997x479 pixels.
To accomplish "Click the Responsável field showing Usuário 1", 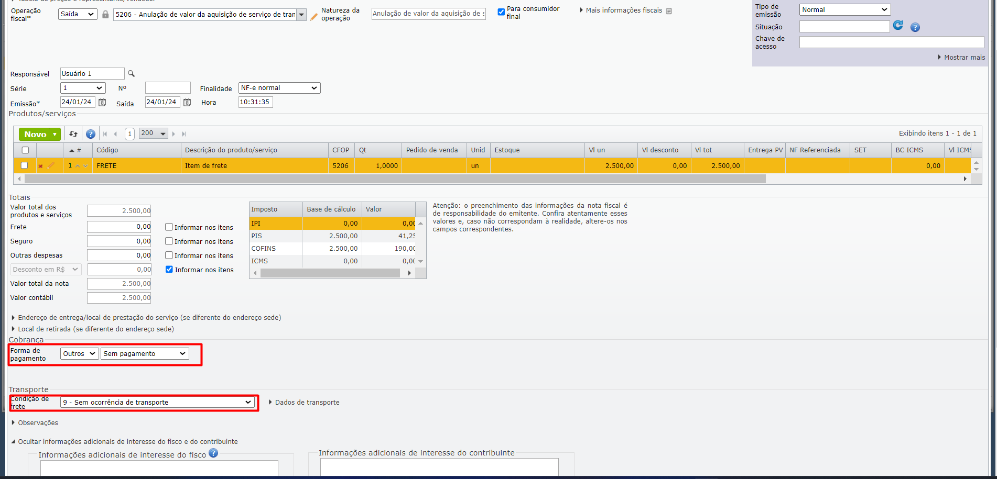I will point(92,73).
